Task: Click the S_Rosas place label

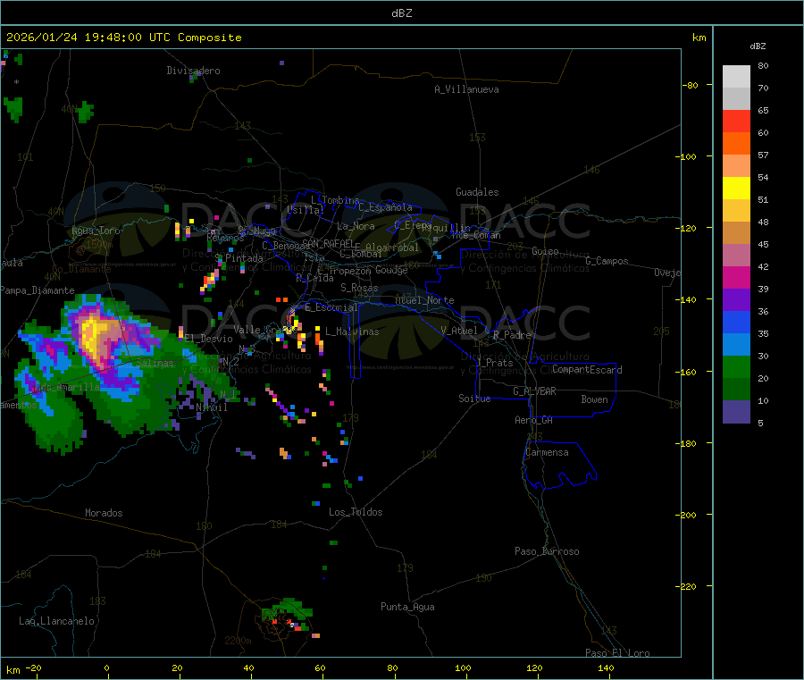Action: coord(359,288)
